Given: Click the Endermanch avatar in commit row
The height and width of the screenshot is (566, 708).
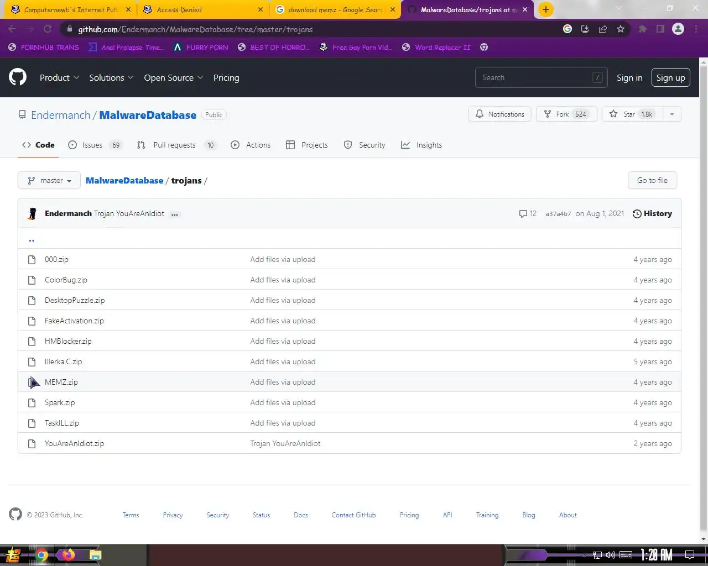Looking at the screenshot, I should coord(32,213).
